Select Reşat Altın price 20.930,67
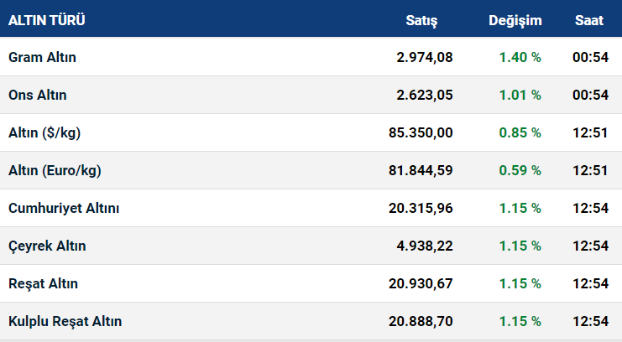The height and width of the screenshot is (342, 622). (x=421, y=284)
